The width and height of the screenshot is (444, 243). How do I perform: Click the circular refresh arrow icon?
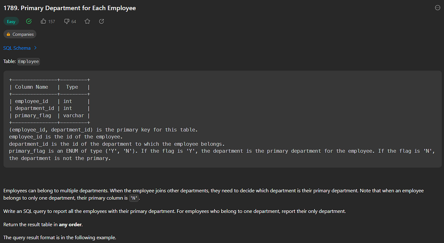tap(101, 21)
